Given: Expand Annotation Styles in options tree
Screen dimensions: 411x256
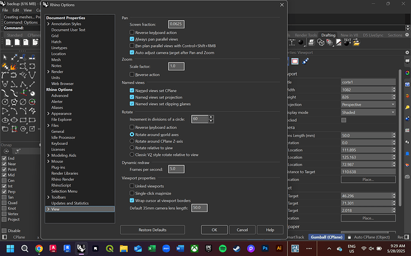Looking at the screenshot, I should pos(48,24).
